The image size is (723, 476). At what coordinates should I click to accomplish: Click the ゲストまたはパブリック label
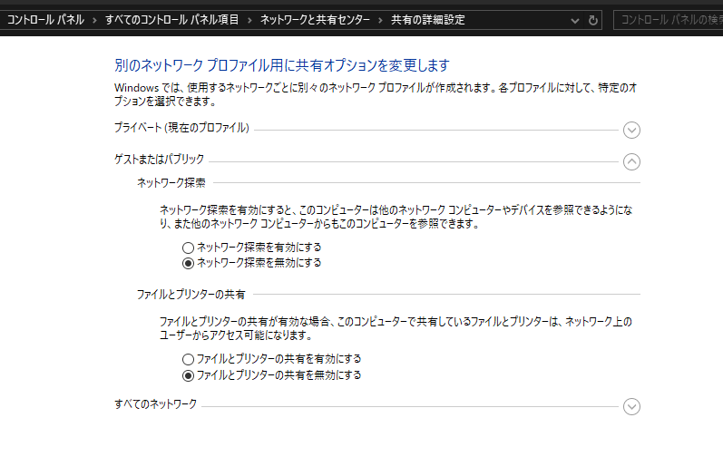coord(159,160)
